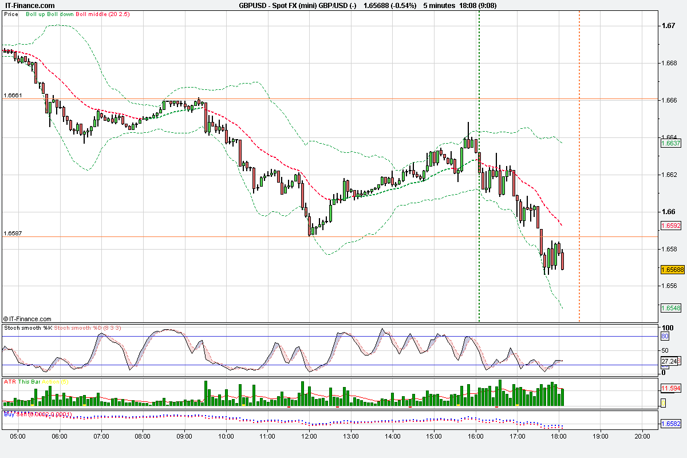Screen dimensions: 687x458
Task: Click the 1.65688 (-0.54%) quote in header
Action: (390, 5)
